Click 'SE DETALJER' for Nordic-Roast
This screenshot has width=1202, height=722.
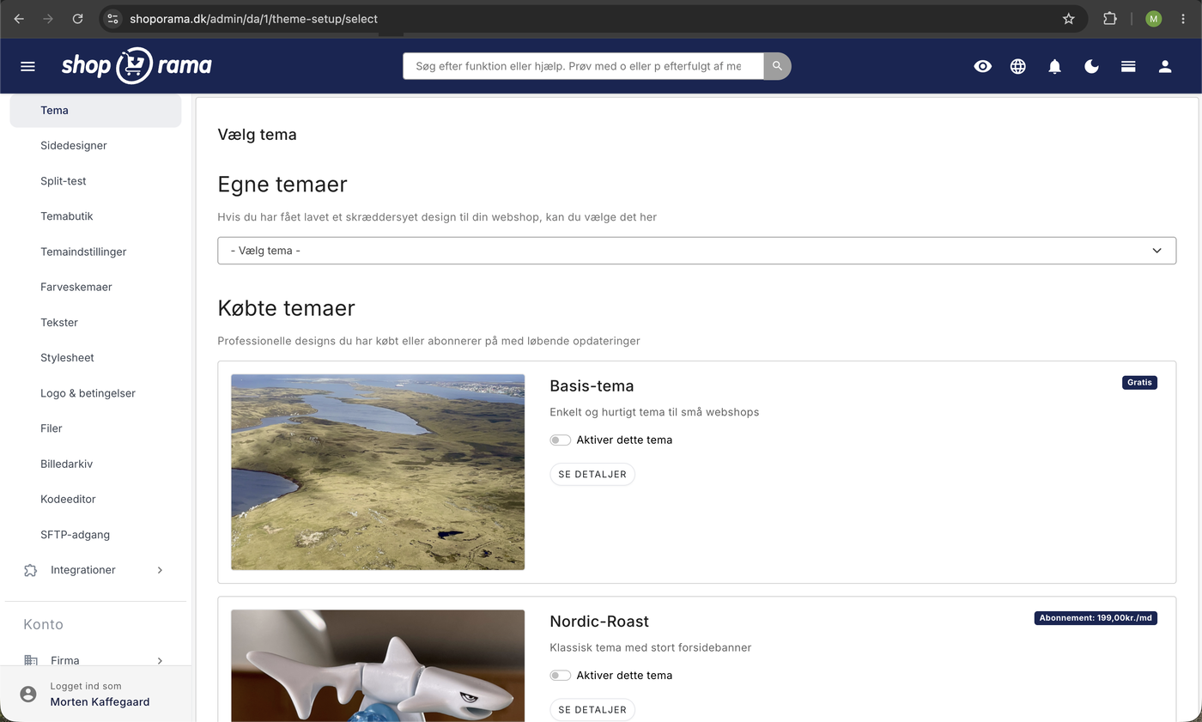pyautogui.click(x=592, y=710)
